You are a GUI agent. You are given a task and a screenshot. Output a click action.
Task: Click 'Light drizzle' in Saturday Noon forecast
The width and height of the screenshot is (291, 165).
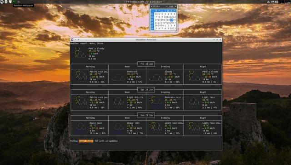click(x=135, y=97)
